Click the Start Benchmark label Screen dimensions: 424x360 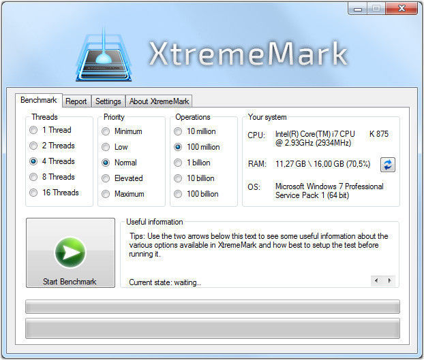tap(70, 282)
